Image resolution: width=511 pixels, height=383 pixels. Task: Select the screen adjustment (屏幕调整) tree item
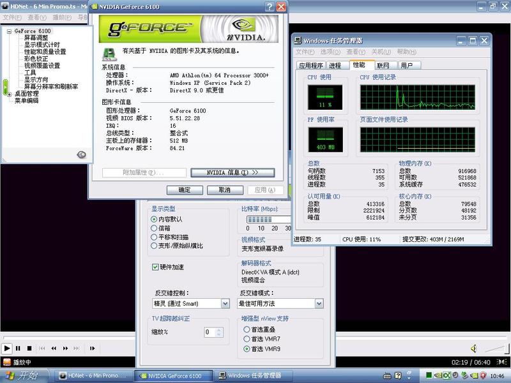tap(36, 38)
